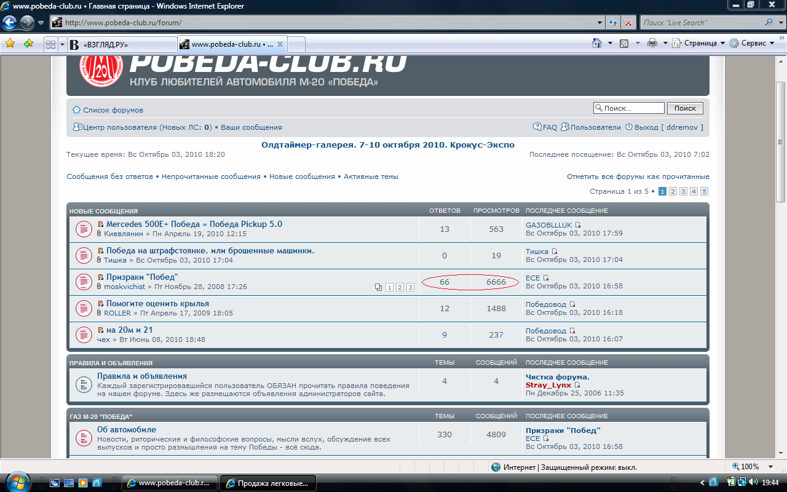Viewport: 787px width, 492px height.
Task: Open the Олдтаймер-галерея announcement link
Action: click(388, 145)
